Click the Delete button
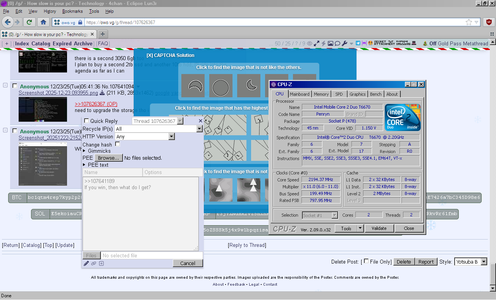Screen dimensions: 496x300 pos(404,262)
